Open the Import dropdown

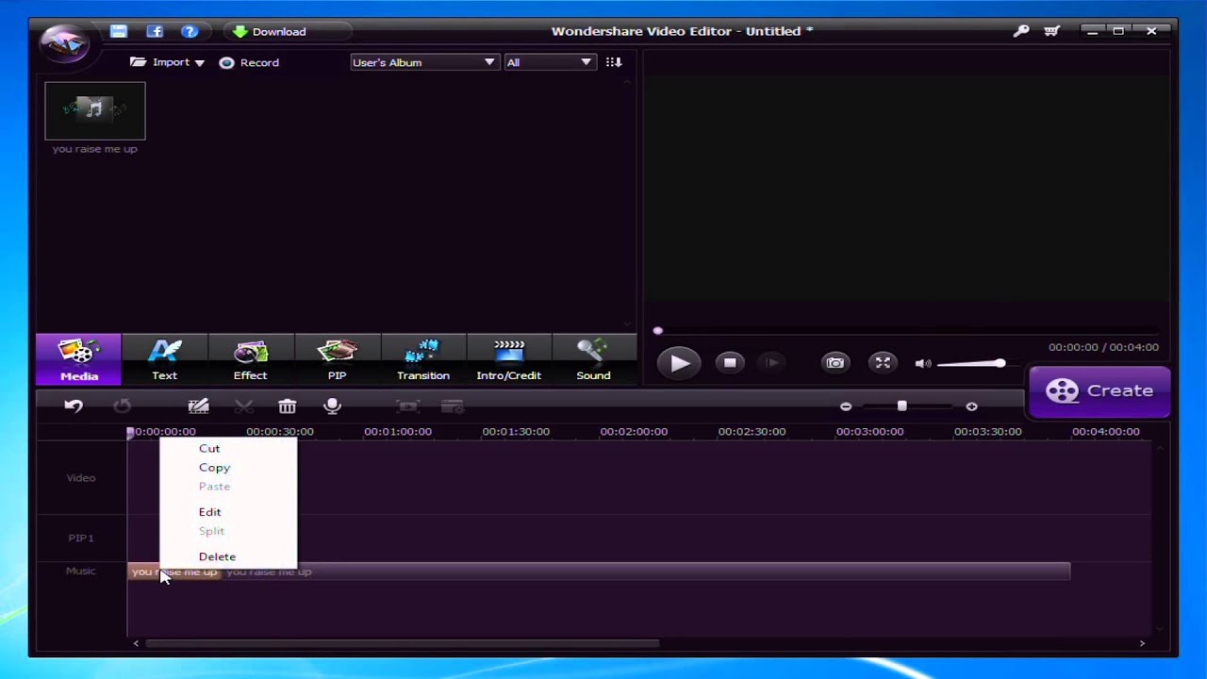167,62
